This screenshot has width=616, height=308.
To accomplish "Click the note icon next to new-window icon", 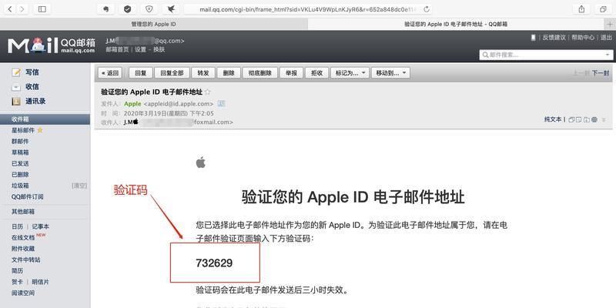I will 579,119.
